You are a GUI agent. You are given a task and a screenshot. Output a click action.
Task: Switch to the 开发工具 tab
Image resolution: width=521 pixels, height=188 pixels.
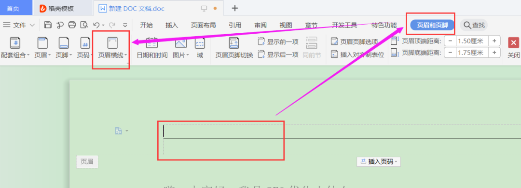[344, 25]
